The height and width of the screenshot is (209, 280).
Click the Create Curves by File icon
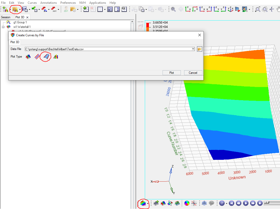(x=143, y=203)
